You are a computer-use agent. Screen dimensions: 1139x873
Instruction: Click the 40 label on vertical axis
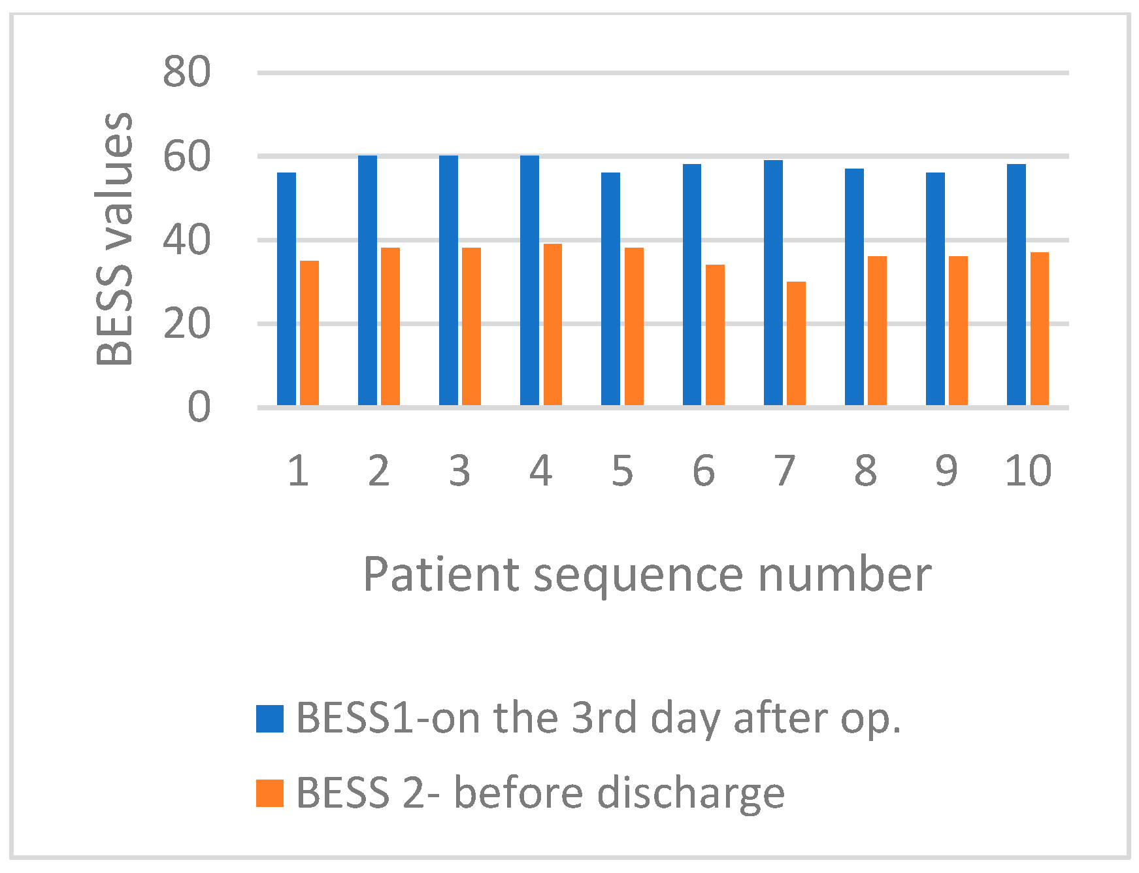tap(187, 240)
